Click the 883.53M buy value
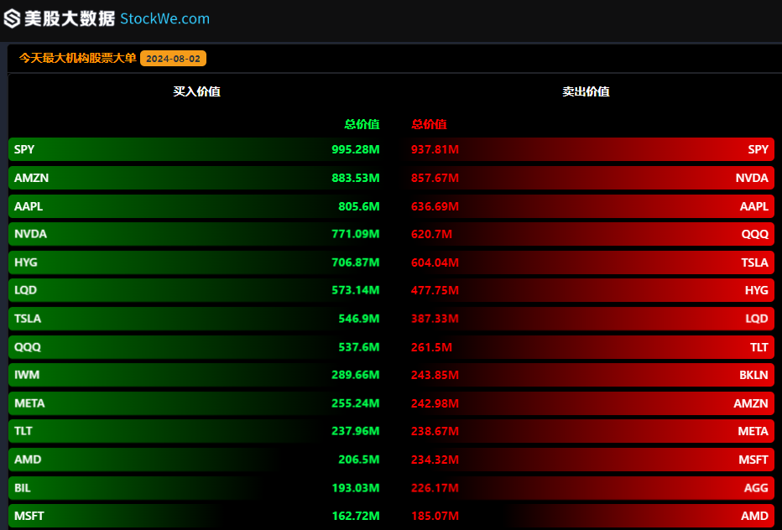The image size is (782, 530). click(356, 178)
